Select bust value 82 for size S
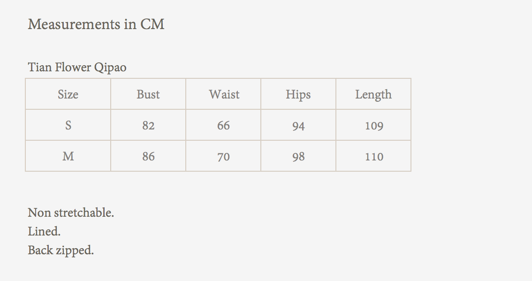The image size is (532, 281). 148,126
